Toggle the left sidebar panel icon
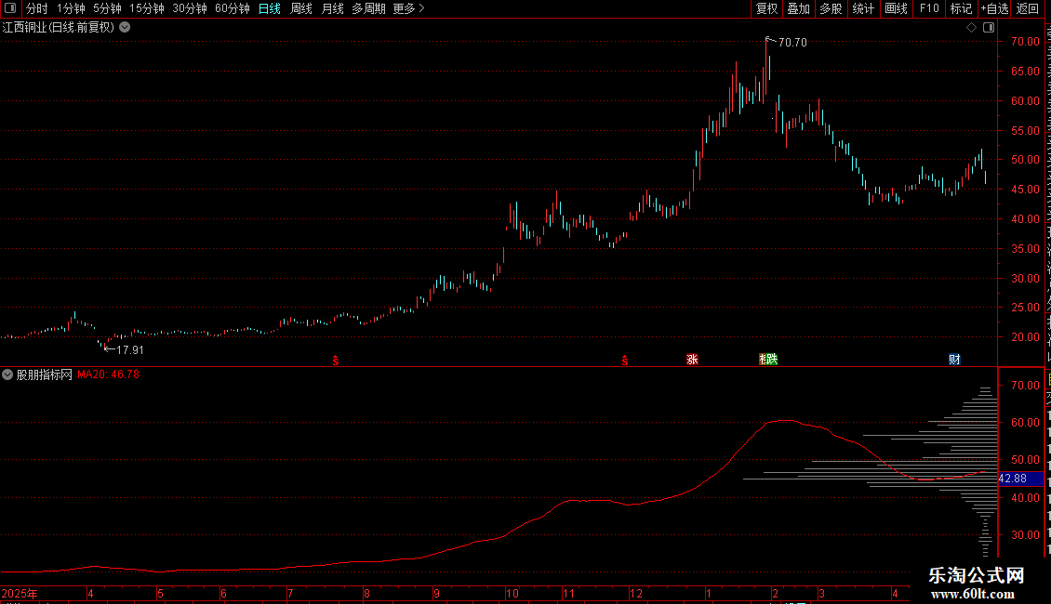This screenshot has width=1051, height=604. (x=10, y=8)
